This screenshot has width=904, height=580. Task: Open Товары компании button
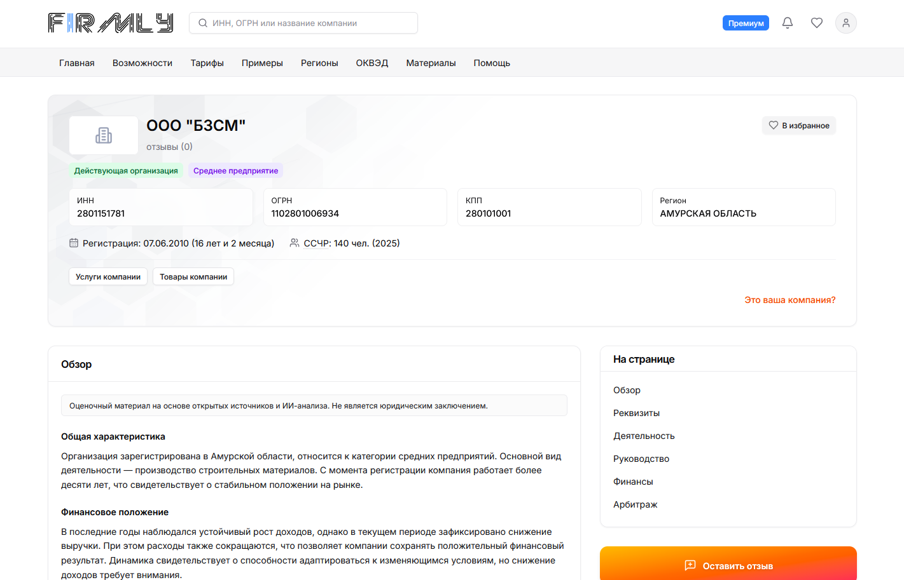click(193, 276)
